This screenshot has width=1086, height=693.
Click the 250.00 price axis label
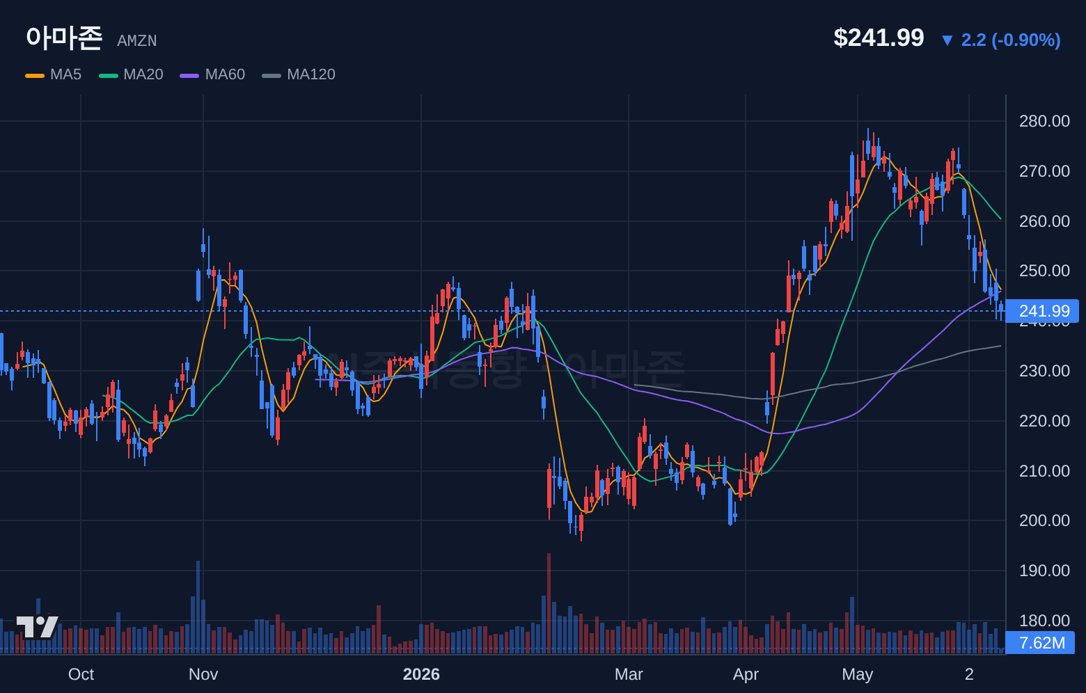pyautogui.click(x=1044, y=271)
